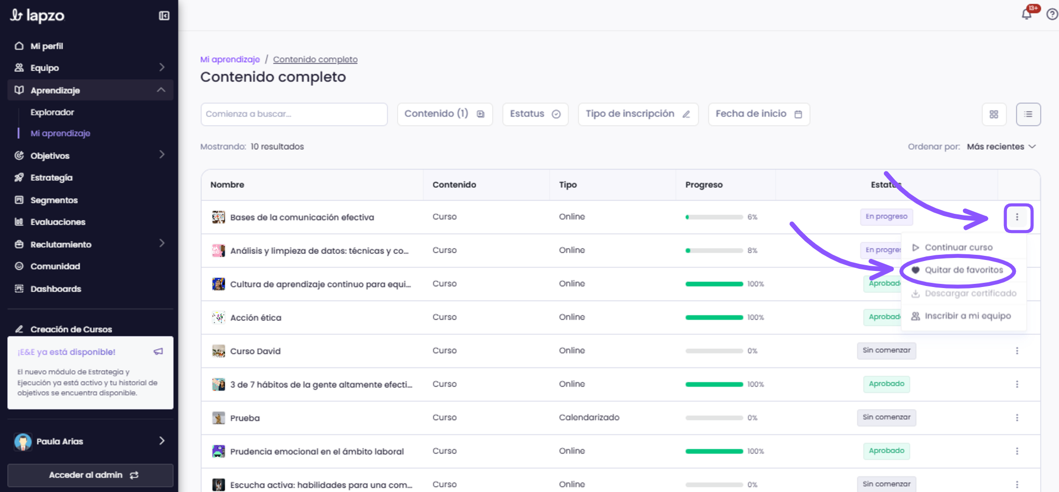Open the Estatus filter dropdown

click(x=535, y=114)
